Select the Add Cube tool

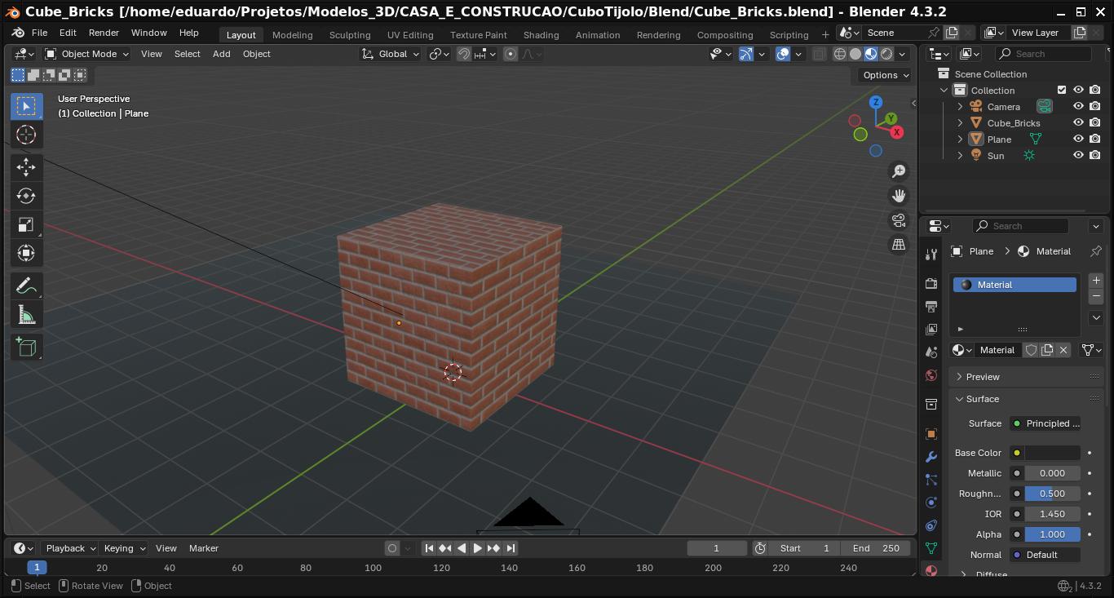click(26, 348)
